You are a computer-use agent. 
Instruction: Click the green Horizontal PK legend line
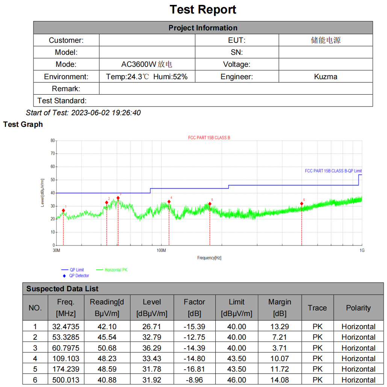tap(100, 270)
